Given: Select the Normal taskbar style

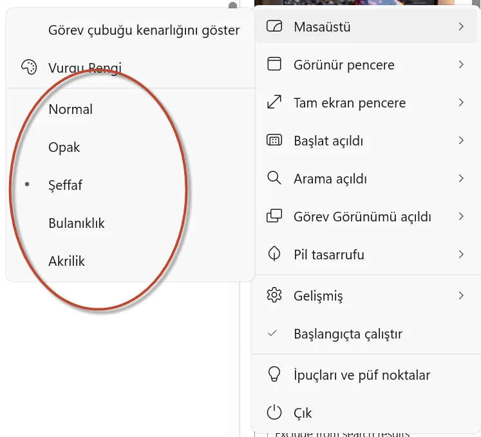Looking at the screenshot, I should click(x=71, y=109).
